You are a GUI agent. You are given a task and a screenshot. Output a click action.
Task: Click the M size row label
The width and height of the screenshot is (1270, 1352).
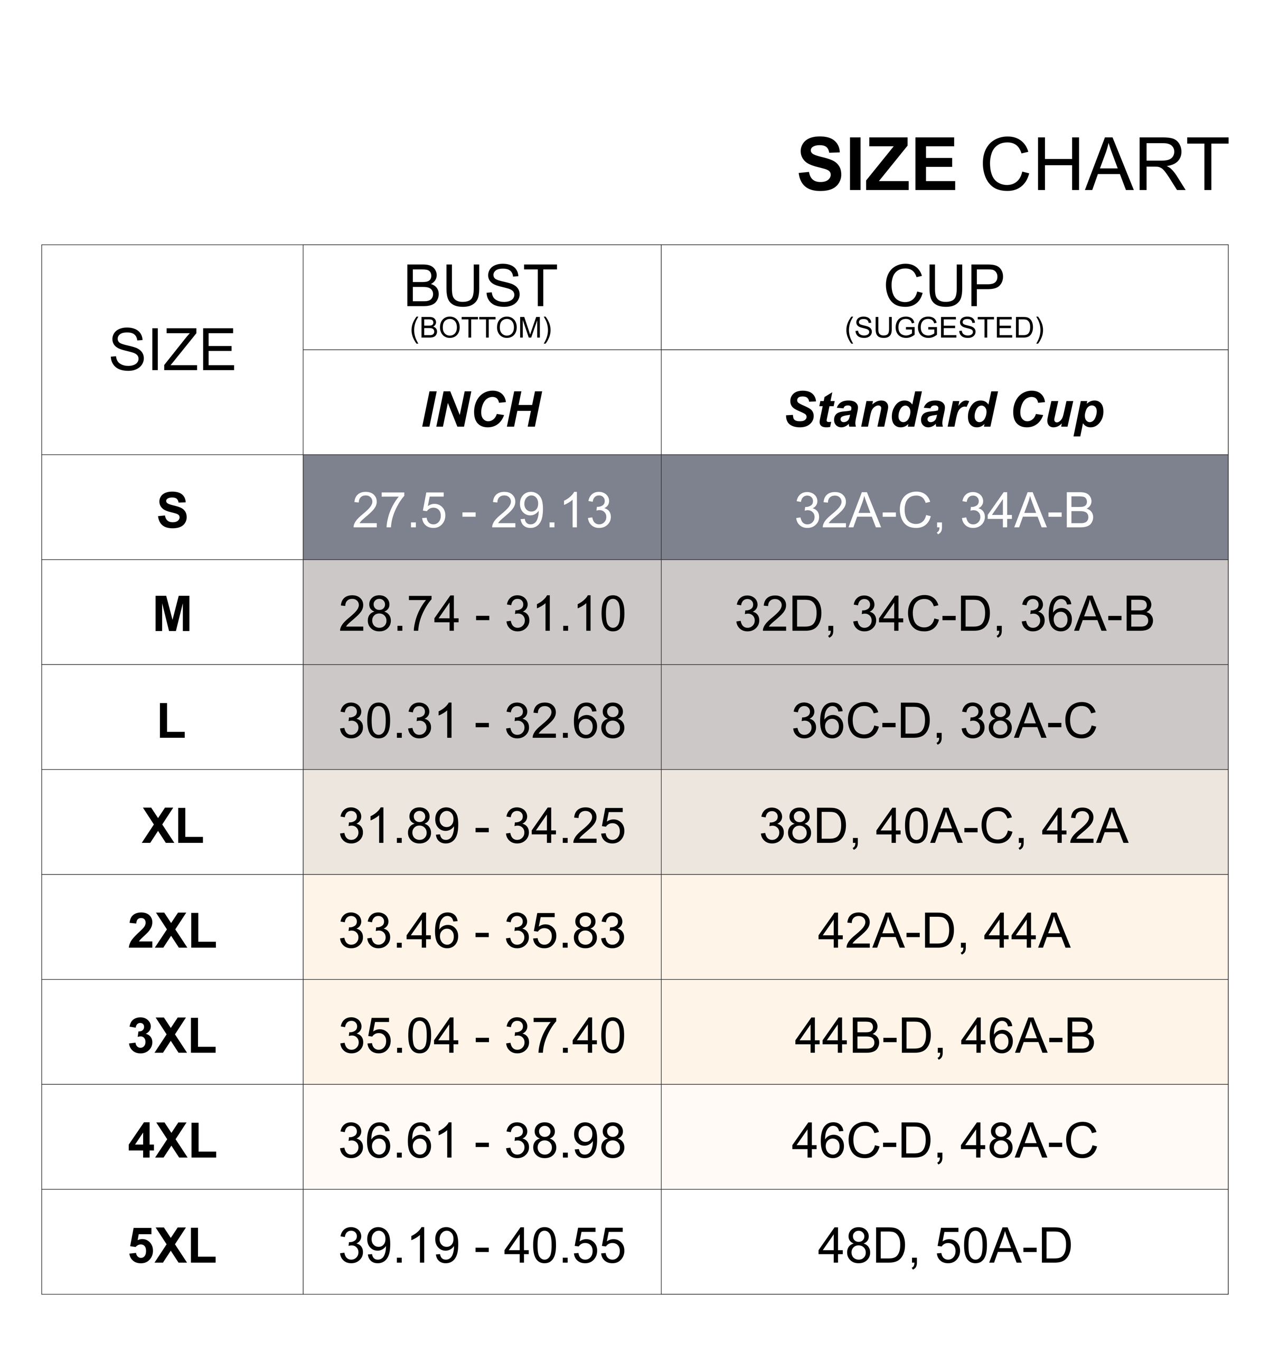click(172, 612)
